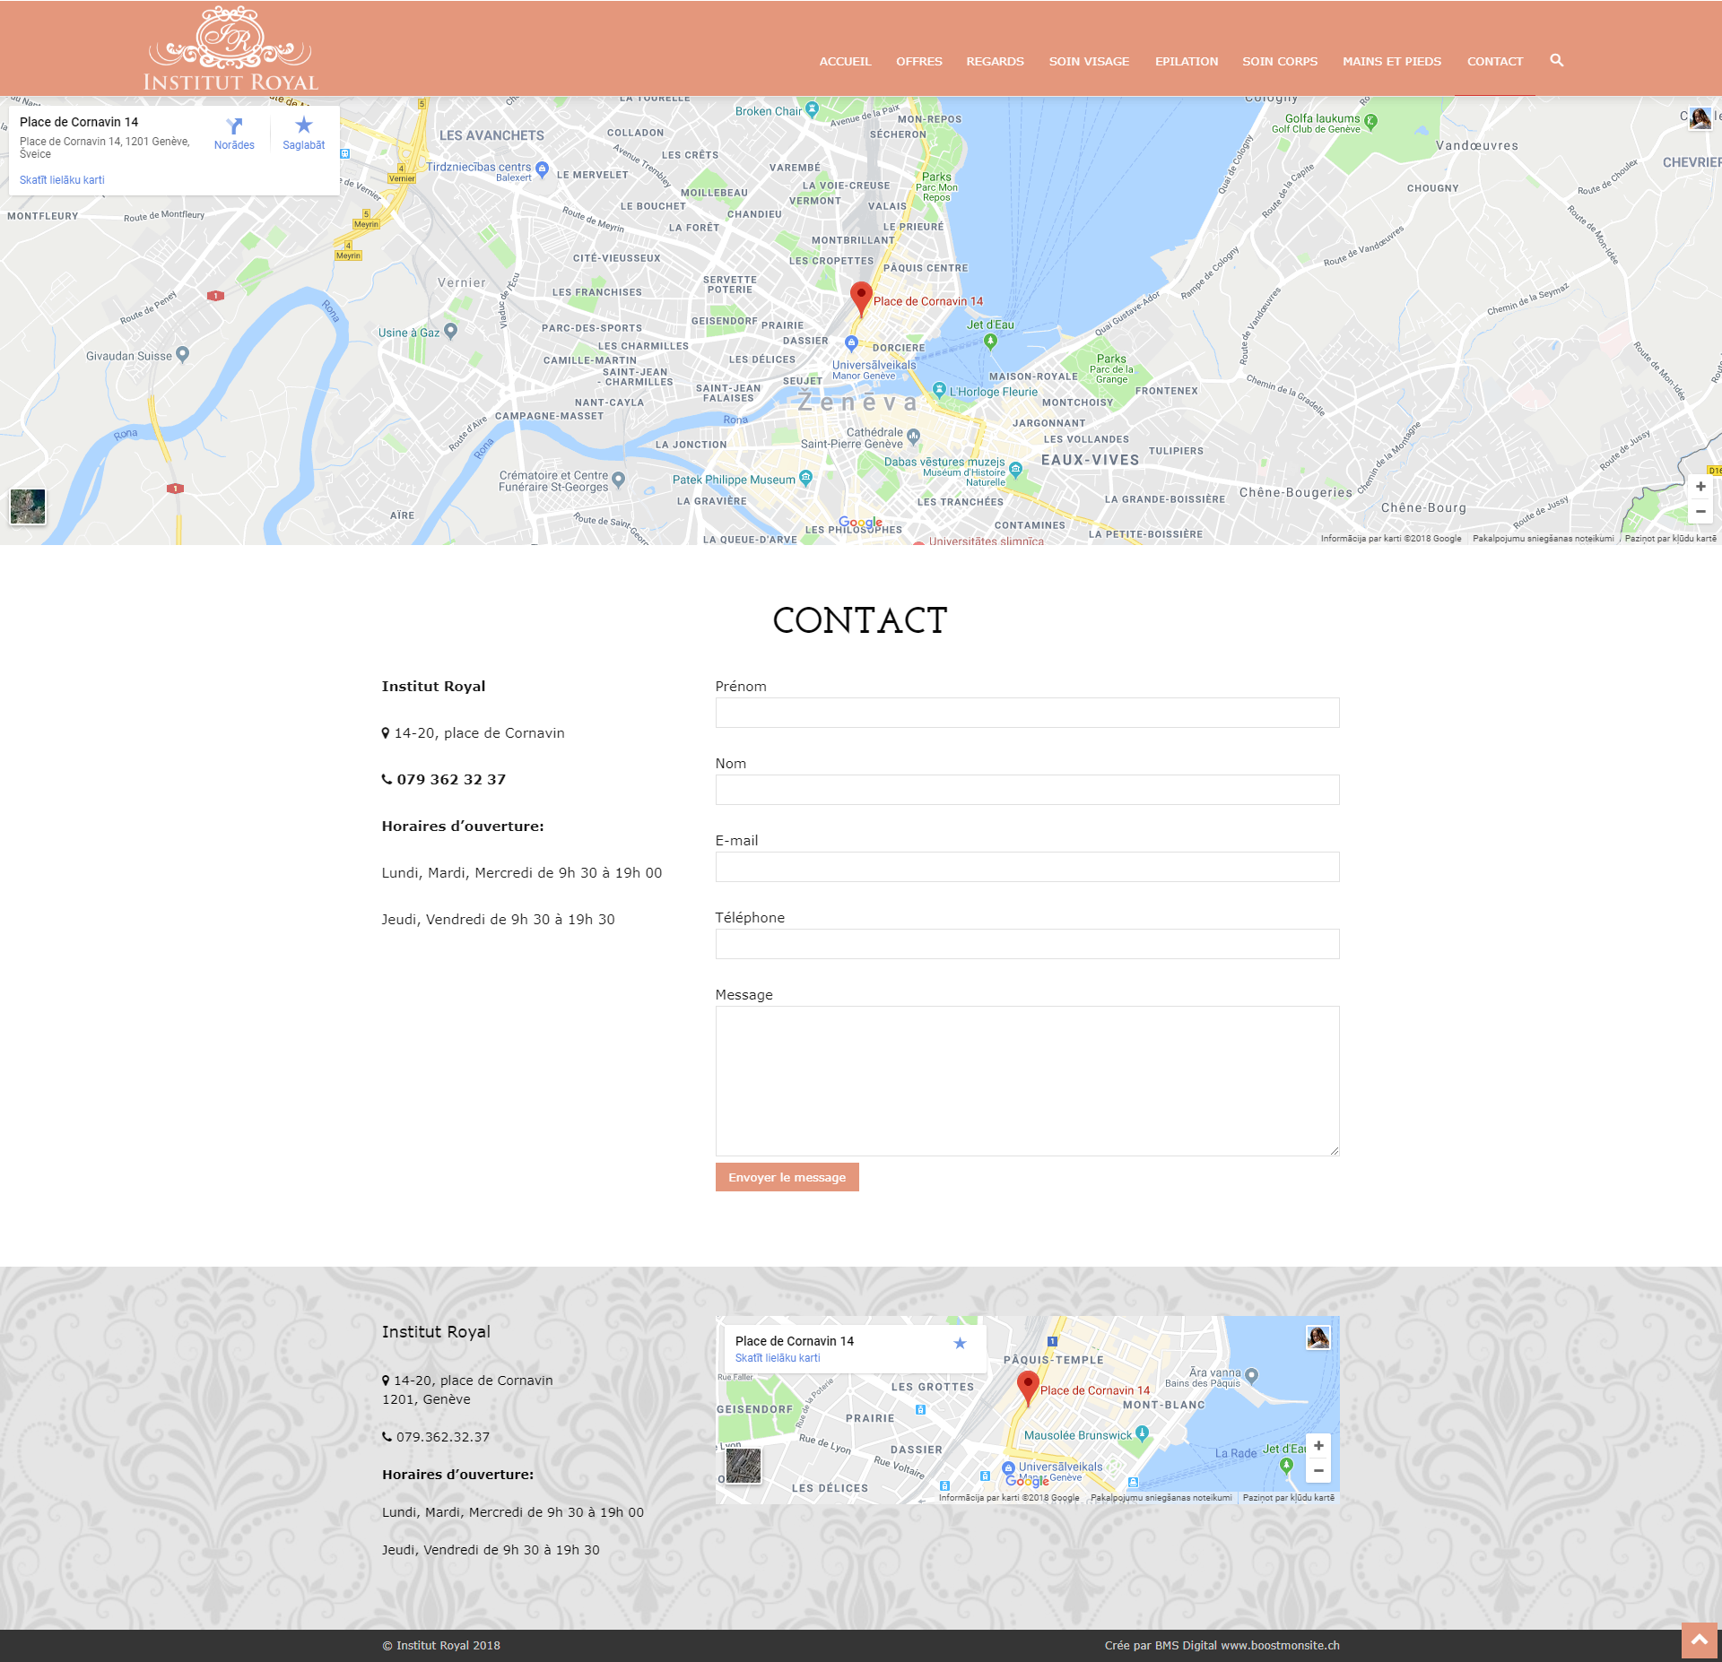Screen dimensions: 1722x1662
Task: Open the EPILATION menu item
Action: pos(1186,61)
